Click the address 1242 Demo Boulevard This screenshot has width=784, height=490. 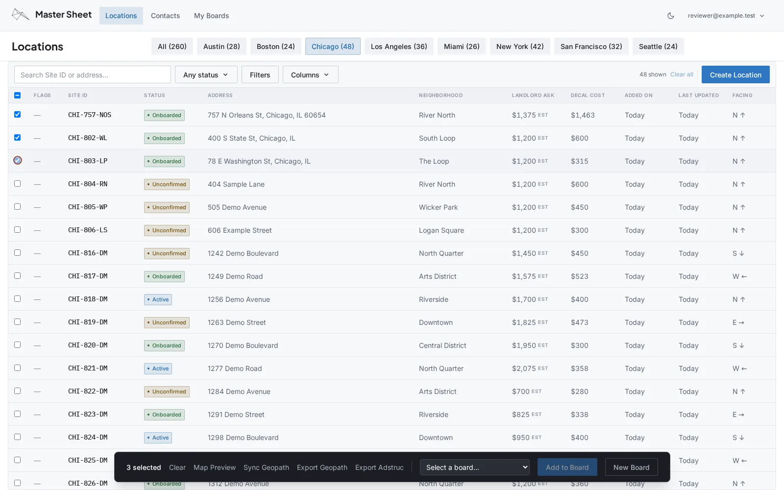coord(243,253)
